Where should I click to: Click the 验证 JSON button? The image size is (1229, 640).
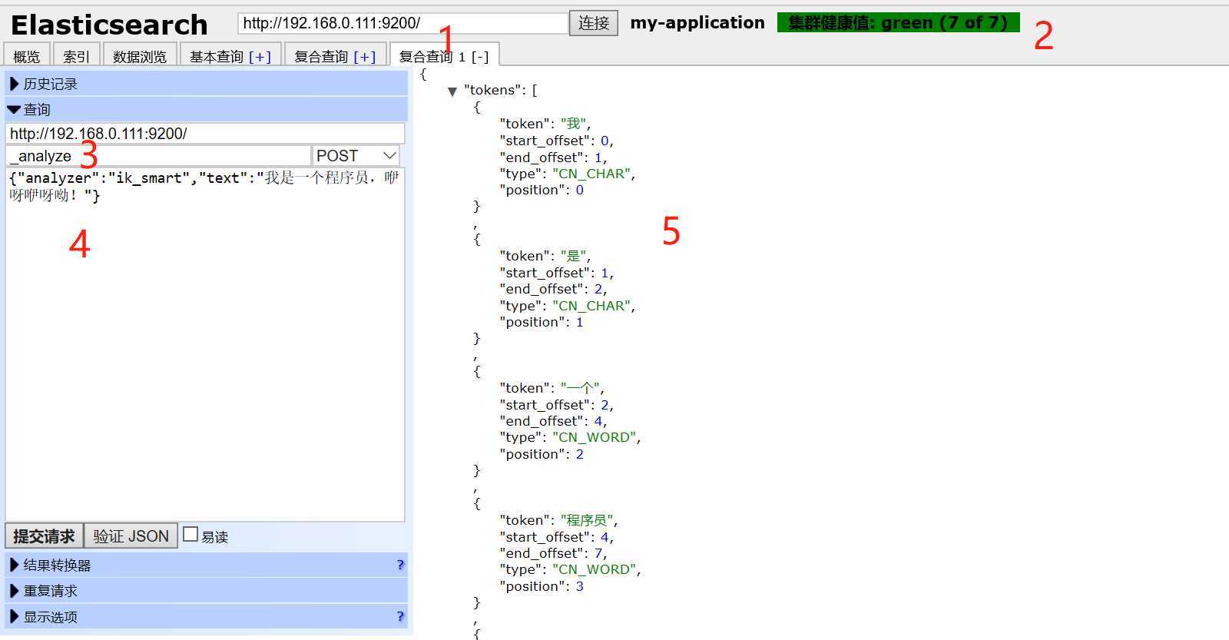pos(131,536)
